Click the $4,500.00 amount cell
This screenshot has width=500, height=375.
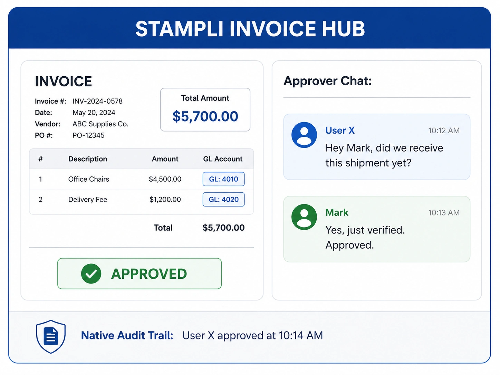pyautogui.click(x=165, y=179)
